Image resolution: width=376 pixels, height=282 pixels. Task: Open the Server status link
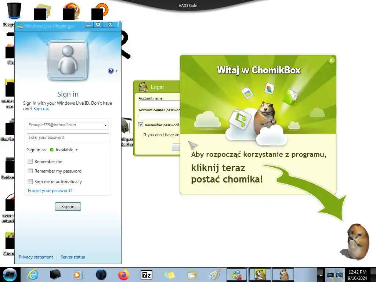tap(73, 257)
